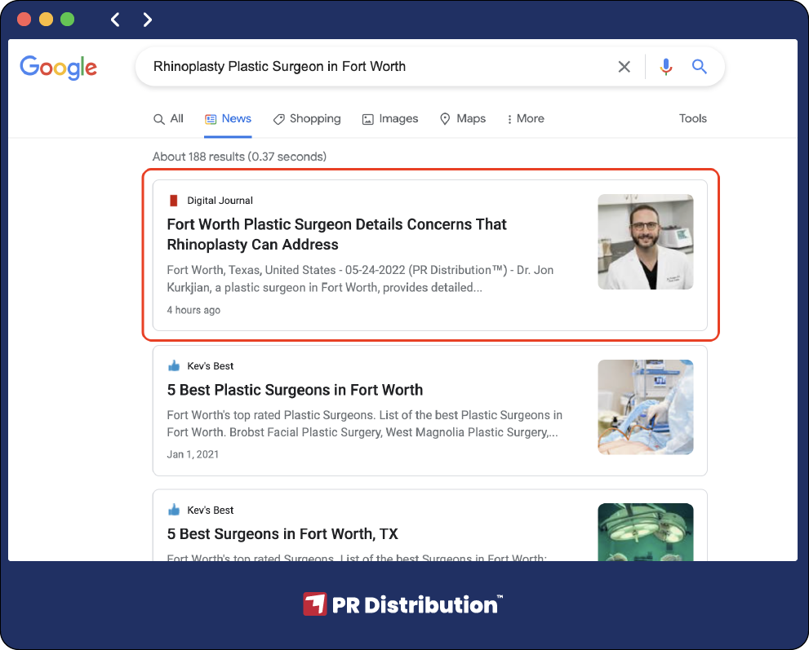Open the Maps tab
This screenshot has height=650, width=809.
coord(463,119)
